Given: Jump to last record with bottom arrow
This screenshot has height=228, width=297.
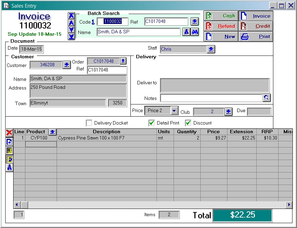Looking at the screenshot, I should click(x=72, y=36).
